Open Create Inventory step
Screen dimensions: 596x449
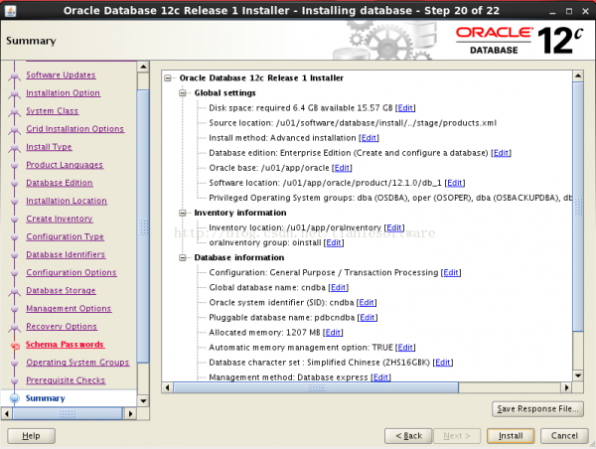(60, 219)
